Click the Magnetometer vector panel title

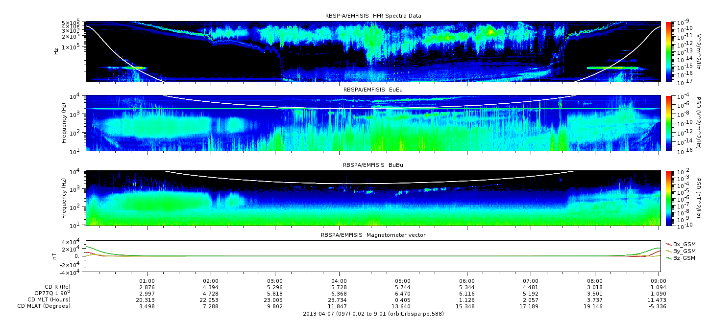[x=373, y=235]
